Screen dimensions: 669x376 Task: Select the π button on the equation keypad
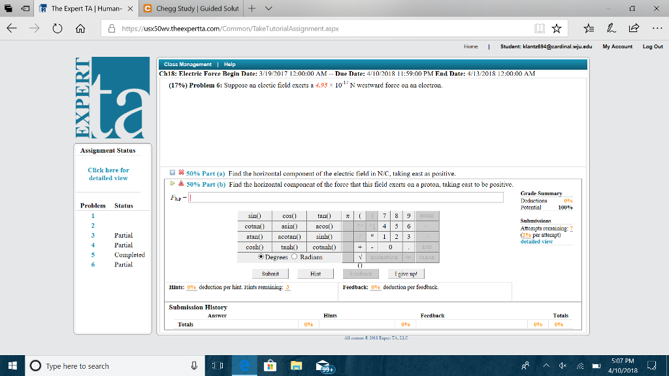(347, 215)
